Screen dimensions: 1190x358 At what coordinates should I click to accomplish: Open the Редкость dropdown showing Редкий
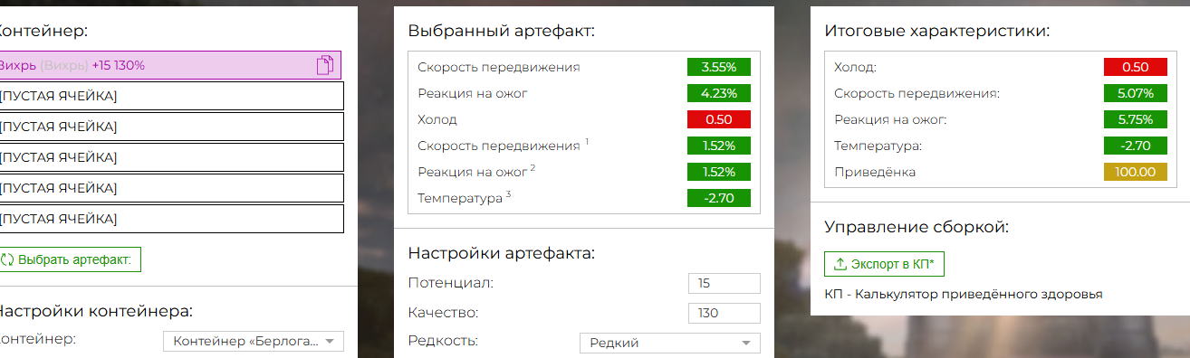(670, 343)
